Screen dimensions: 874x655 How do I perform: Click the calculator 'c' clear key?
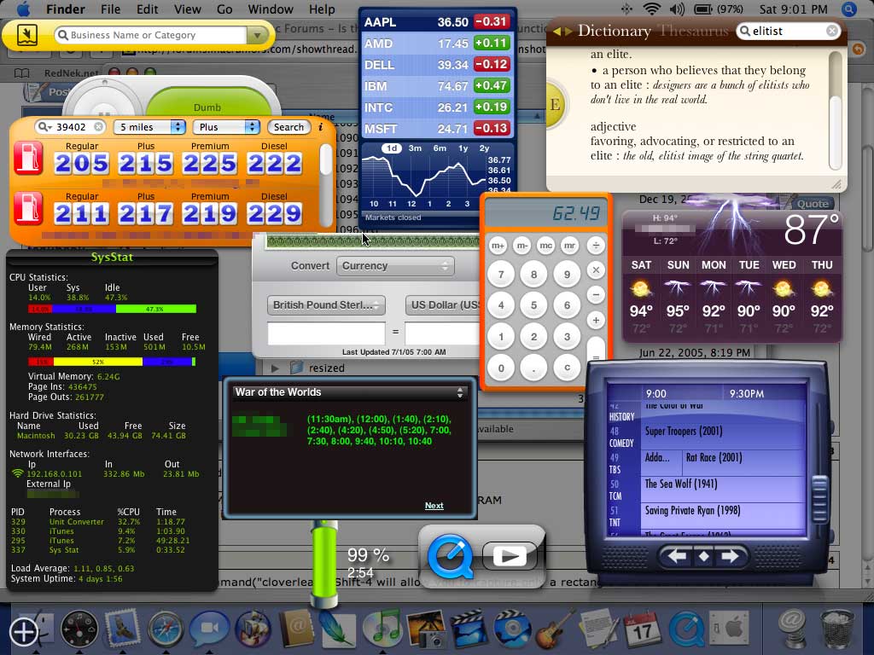pyautogui.click(x=567, y=368)
